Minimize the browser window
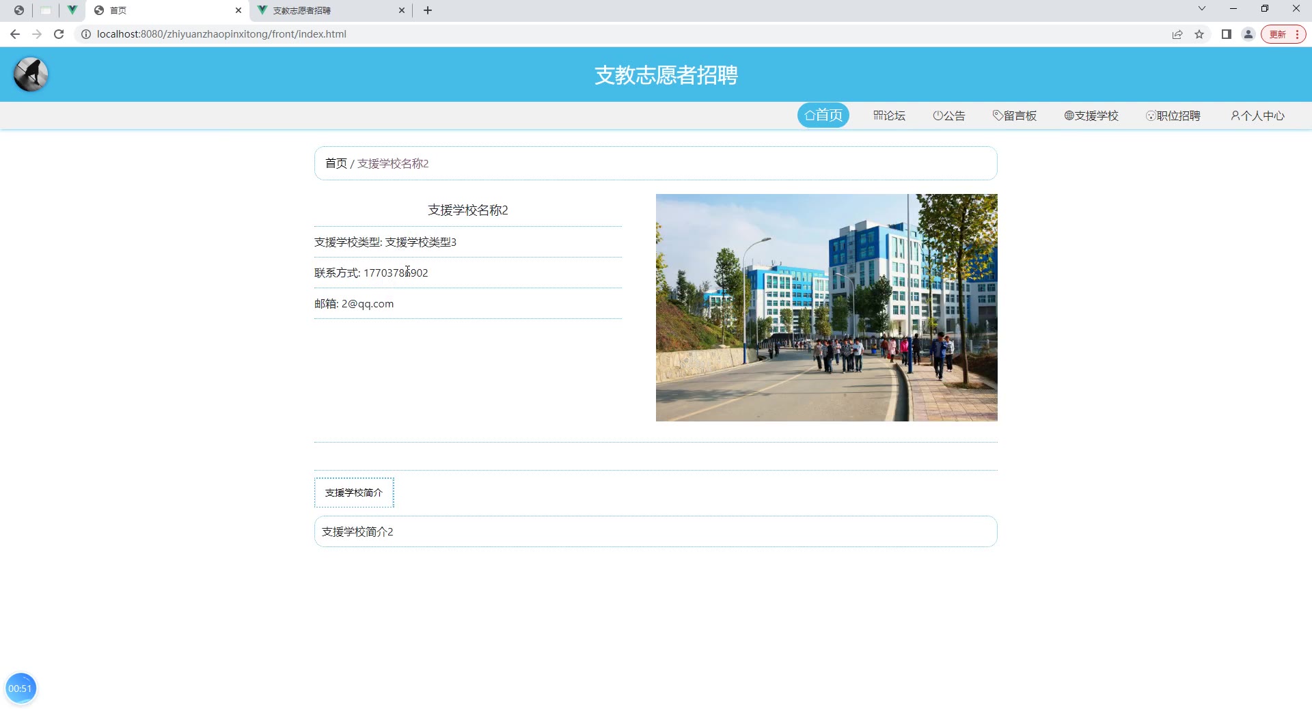 1233,9
